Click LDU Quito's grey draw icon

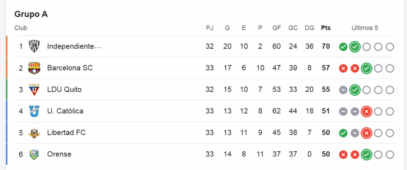(343, 90)
